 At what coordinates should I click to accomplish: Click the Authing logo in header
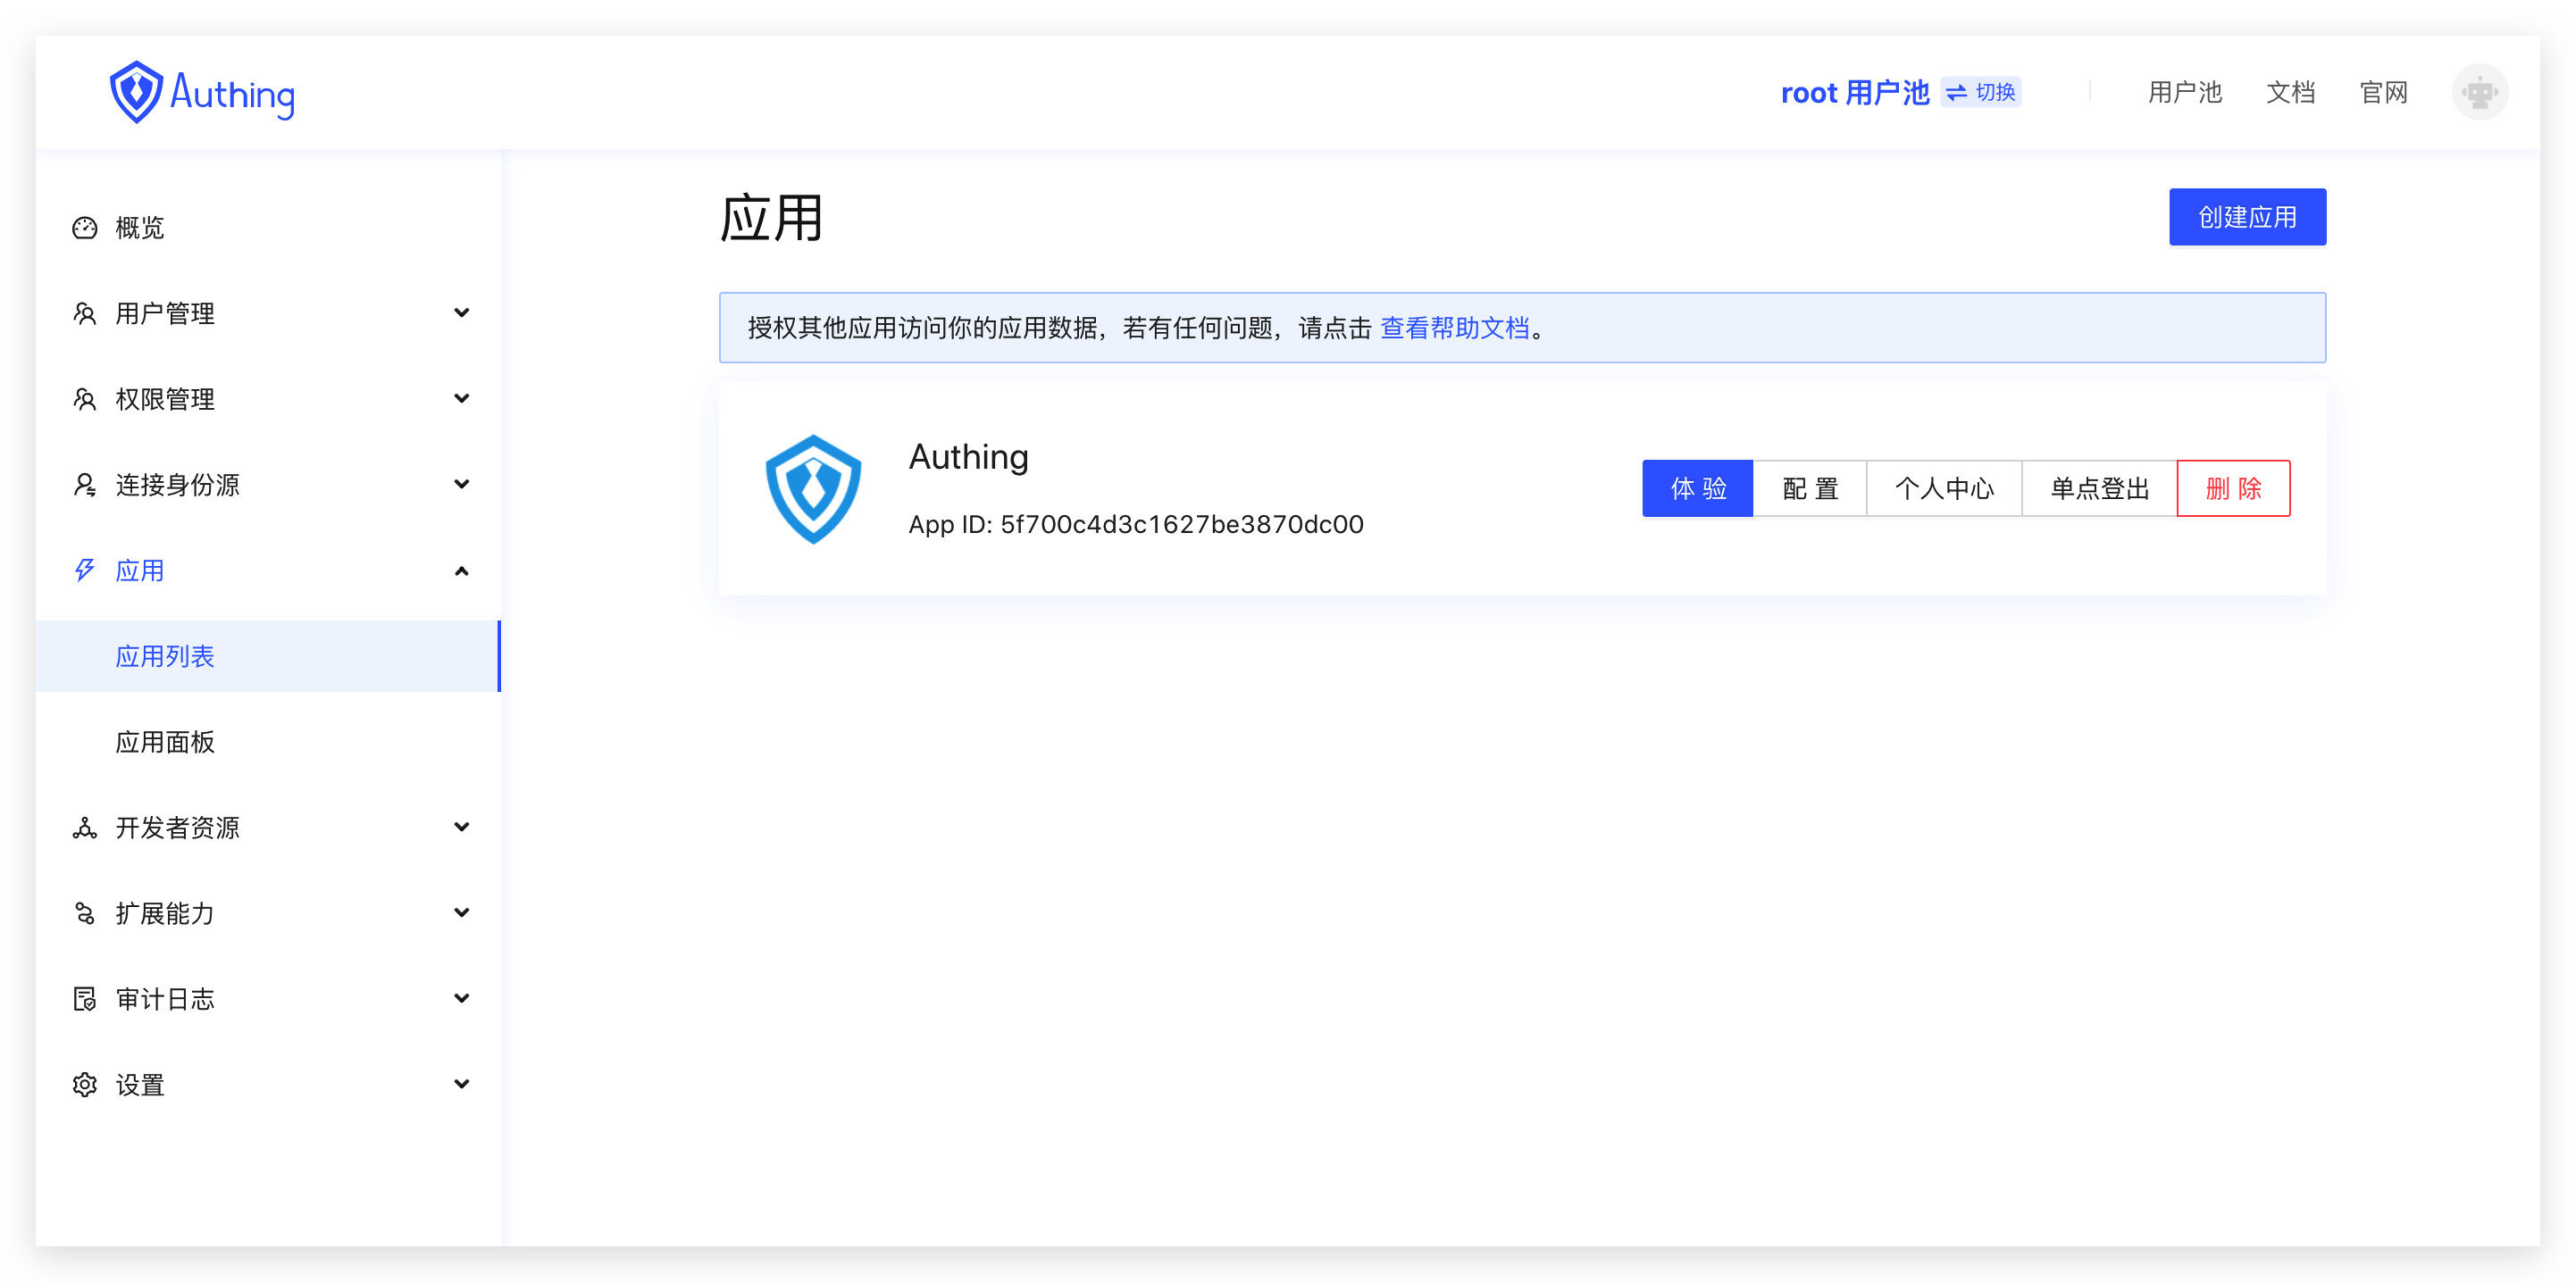pyautogui.click(x=202, y=92)
